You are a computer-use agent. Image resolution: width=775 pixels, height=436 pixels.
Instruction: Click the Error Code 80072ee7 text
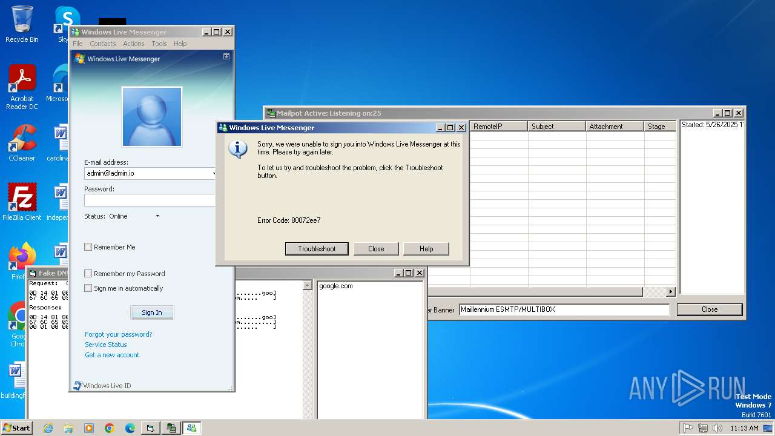289,220
